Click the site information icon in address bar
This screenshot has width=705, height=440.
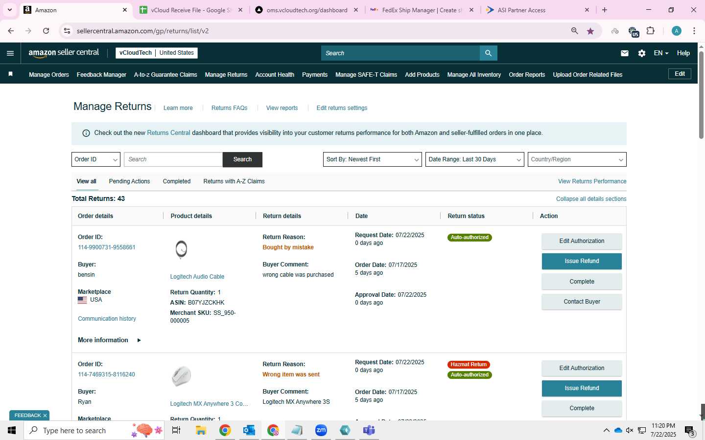click(x=67, y=31)
